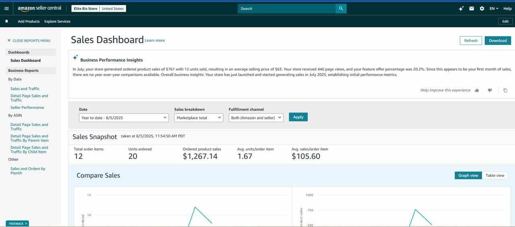Screen dimensions: 515x227
Task: Switch to Table view
Action: (x=495, y=175)
